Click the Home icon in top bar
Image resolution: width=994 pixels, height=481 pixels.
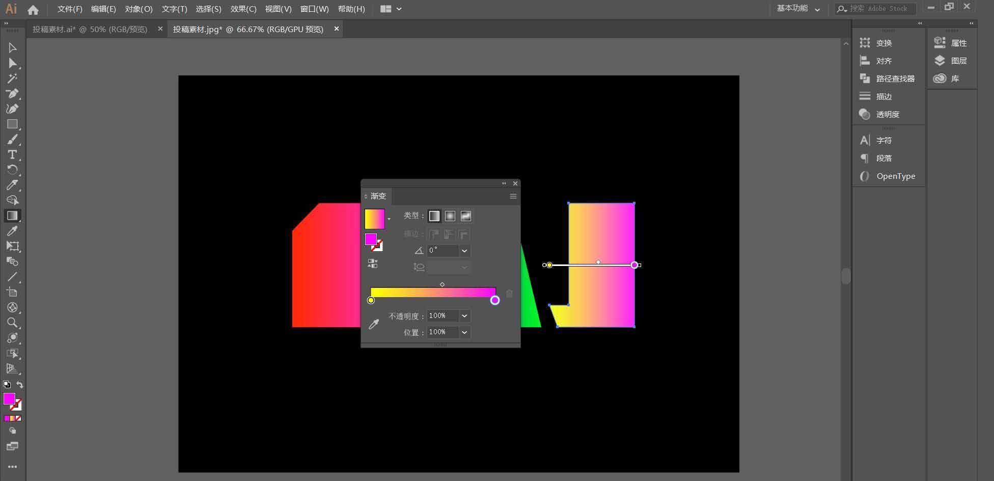33,9
